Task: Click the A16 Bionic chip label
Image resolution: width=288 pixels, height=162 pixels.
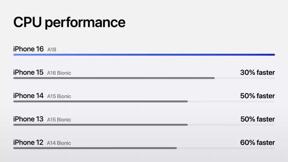Action: 59,73
